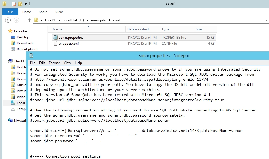Open the View ribbon tab in Explorer

(x=59, y=12)
